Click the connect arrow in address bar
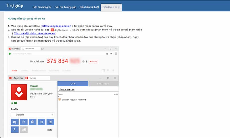Viewport: 230px width, 138px height. (x=111, y=54)
